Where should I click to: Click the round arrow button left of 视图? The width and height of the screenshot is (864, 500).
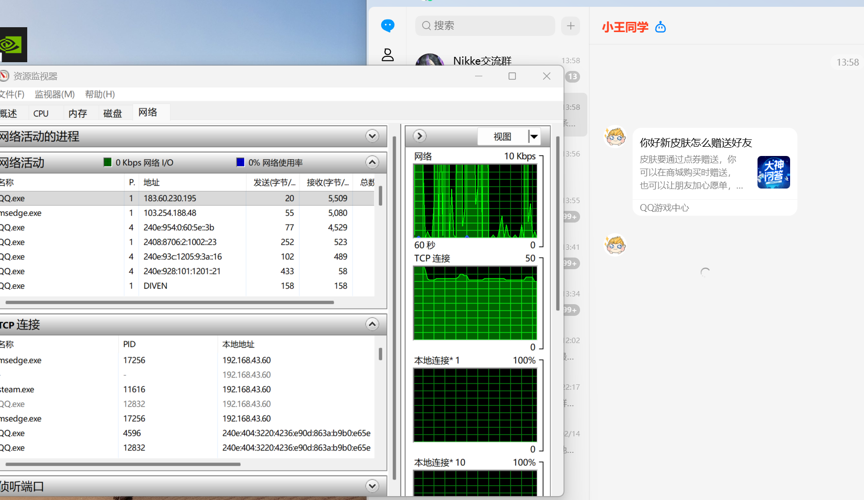pos(420,136)
